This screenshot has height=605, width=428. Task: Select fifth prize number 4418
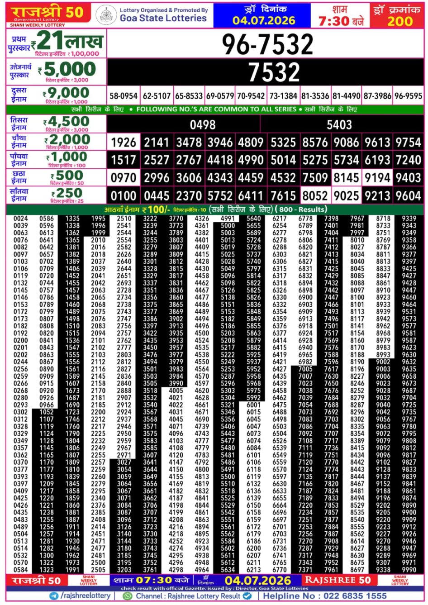pyautogui.click(x=220, y=160)
